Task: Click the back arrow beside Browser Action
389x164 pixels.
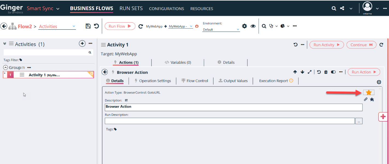Action: (x=105, y=72)
